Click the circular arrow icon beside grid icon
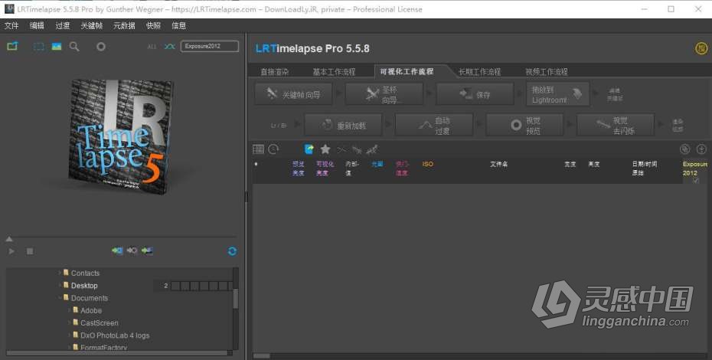The height and width of the screenshot is (360, 712). click(273, 149)
